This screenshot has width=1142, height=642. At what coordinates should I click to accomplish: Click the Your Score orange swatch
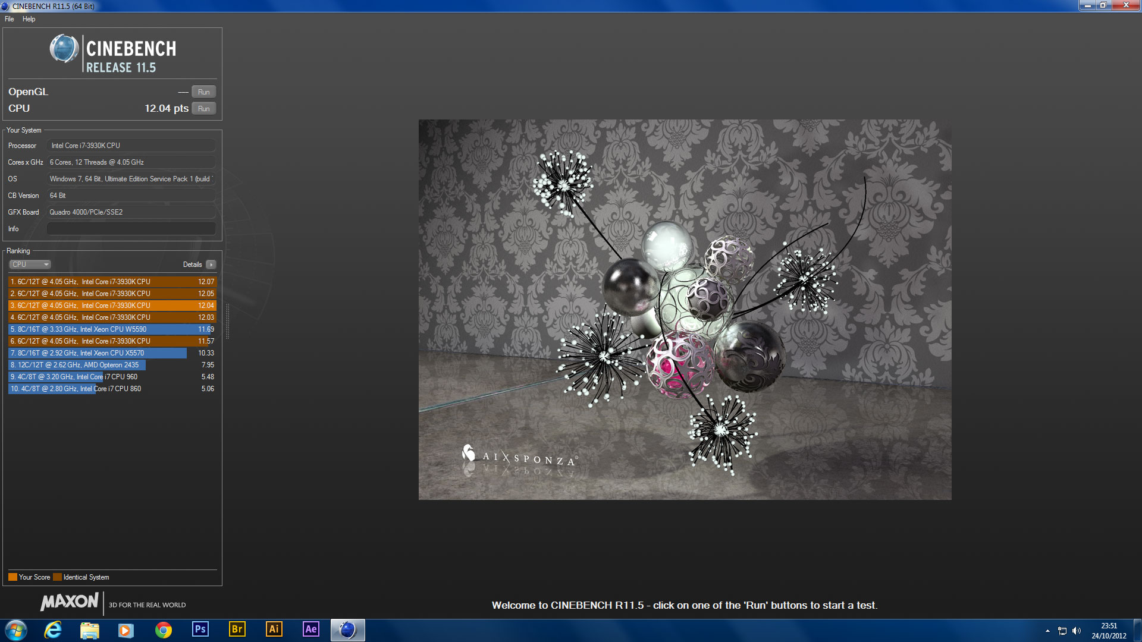(12, 577)
